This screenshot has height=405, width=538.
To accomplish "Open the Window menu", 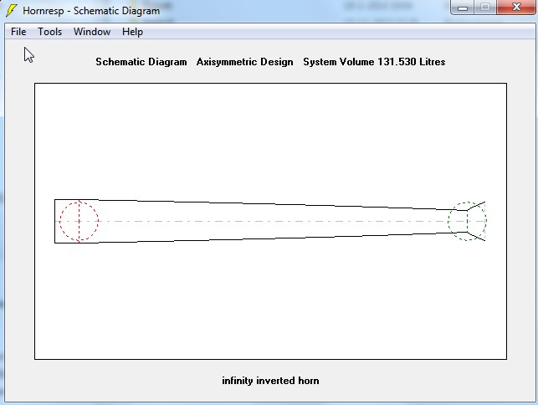I will (92, 32).
